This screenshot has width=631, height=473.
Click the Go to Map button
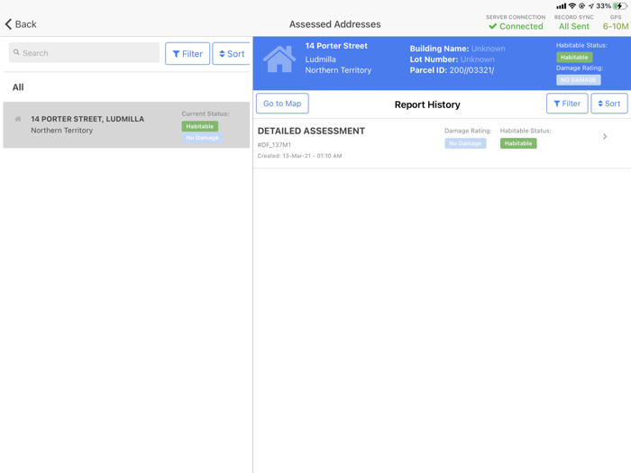tap(282, 104)
